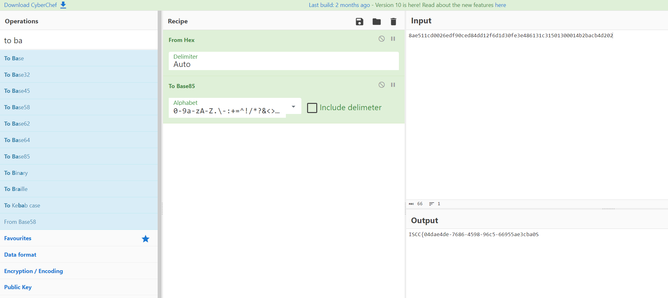Click the operations search field
The width and height of the screenshot is (668, 298).
(79, 40)
